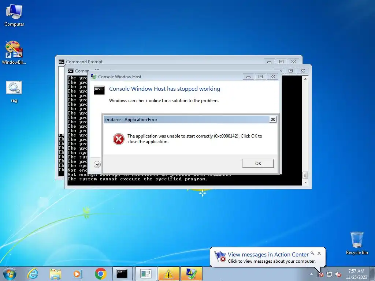Maximize the front Command Prompt window

pos(290,71)
